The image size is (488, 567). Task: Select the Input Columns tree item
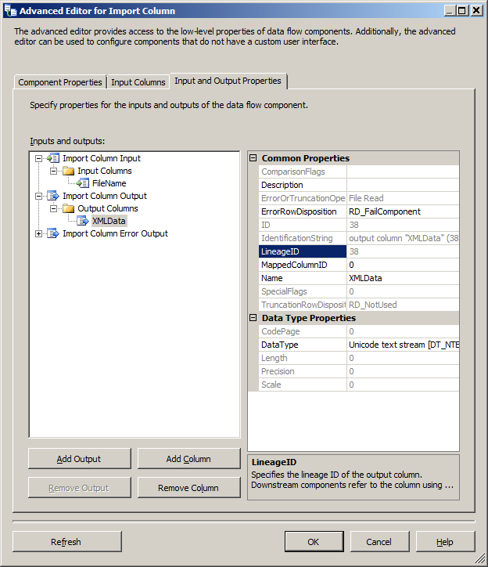pos(104,171)
